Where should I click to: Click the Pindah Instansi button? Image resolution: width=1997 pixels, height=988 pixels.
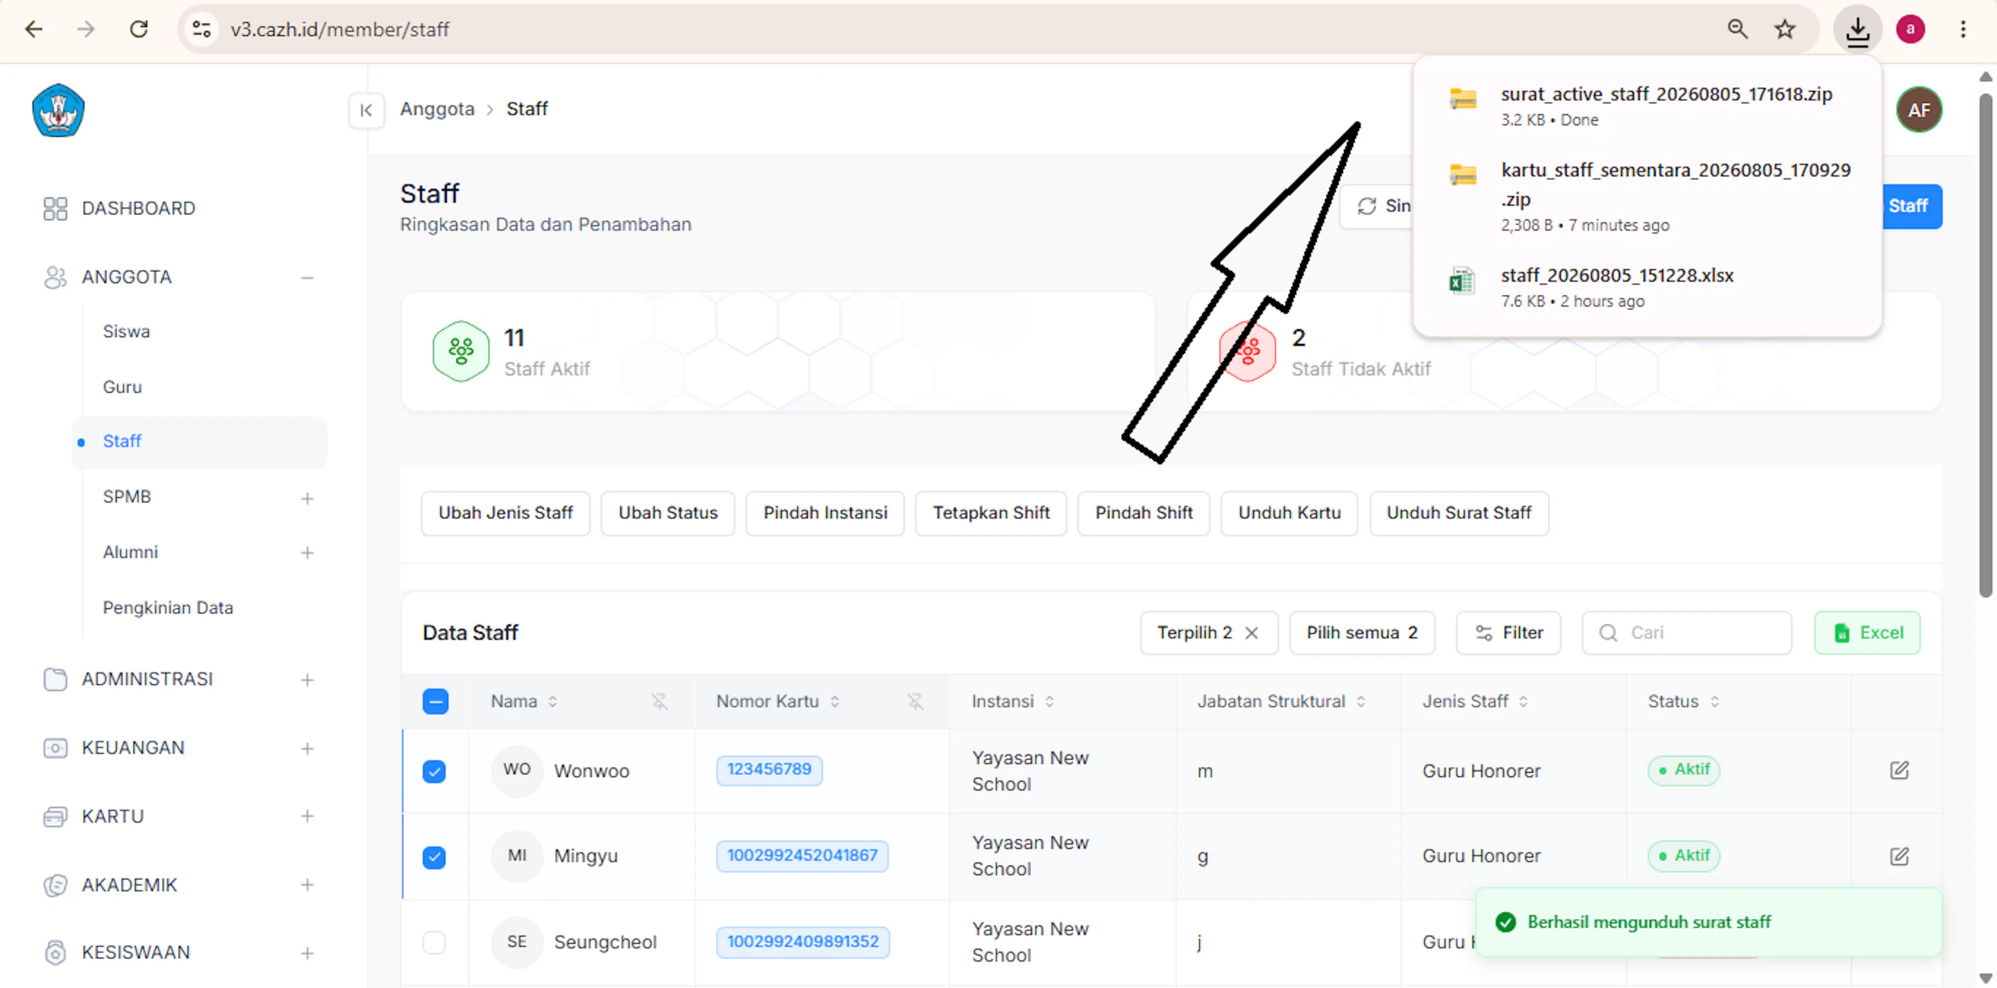pos(825,513)
